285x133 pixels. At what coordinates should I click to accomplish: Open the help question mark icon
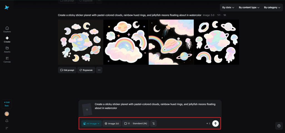point(279,126)
